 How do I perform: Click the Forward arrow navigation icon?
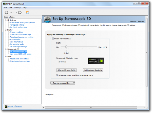20,12
